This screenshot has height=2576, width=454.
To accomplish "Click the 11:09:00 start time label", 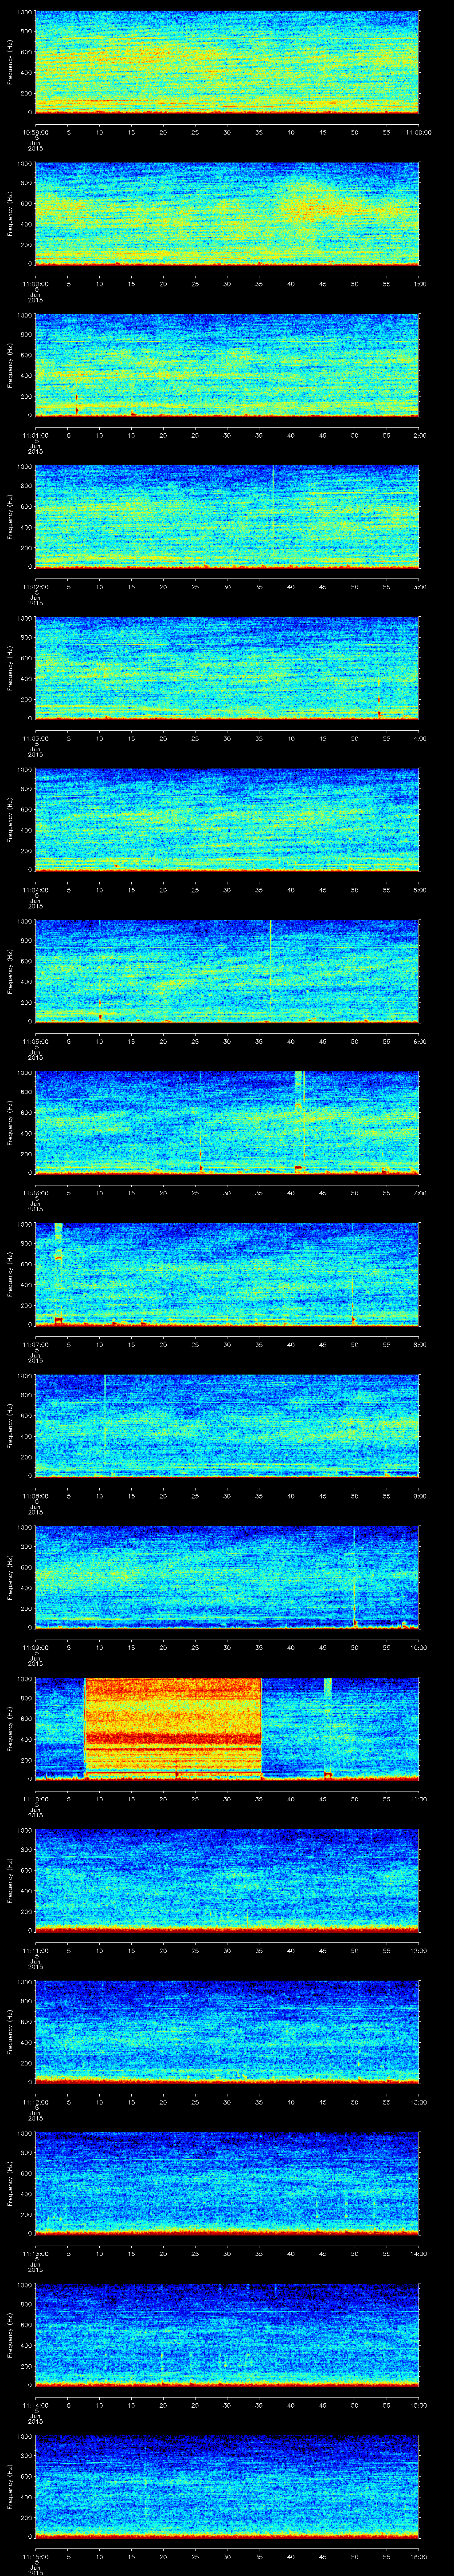I will tap(35, 1647).
